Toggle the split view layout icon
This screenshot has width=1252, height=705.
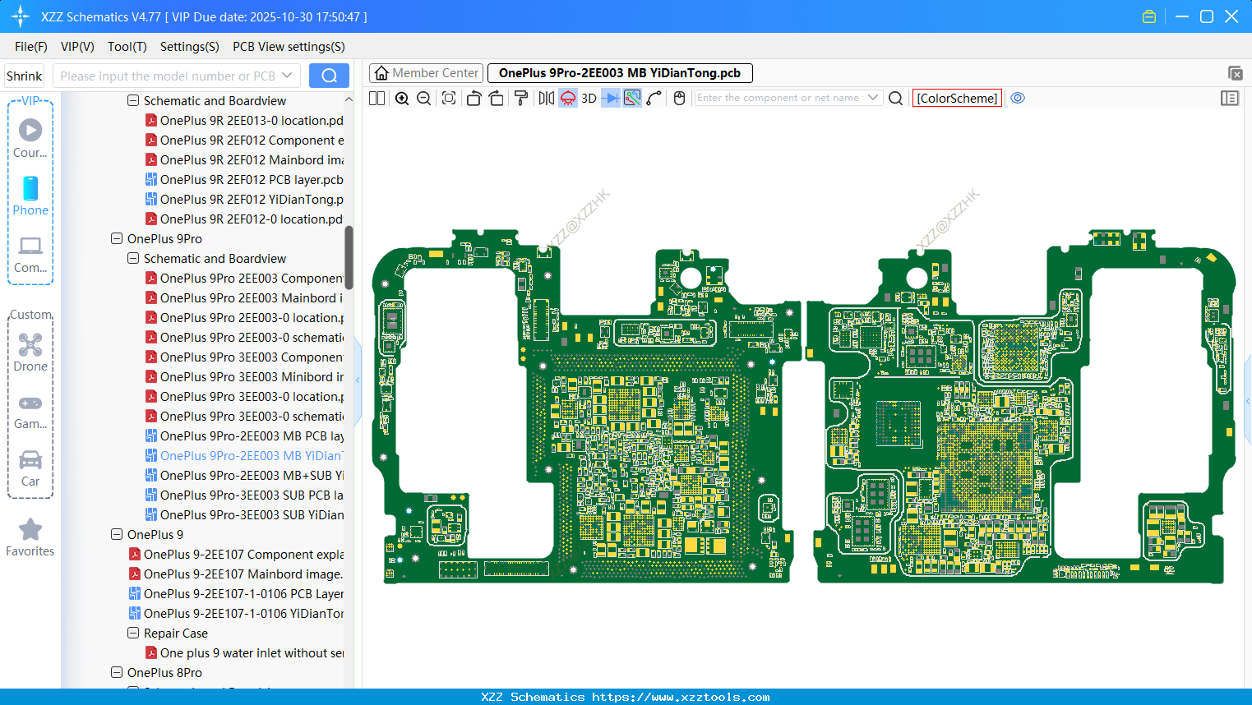point(377,99)
